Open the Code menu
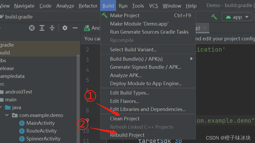The width and height of the screenshot is (255, 143). pyautogui.click(x=45, y=6)
